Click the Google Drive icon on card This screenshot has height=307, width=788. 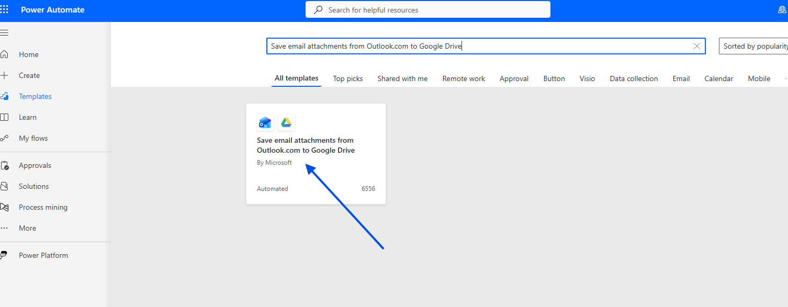click(286, 122)
